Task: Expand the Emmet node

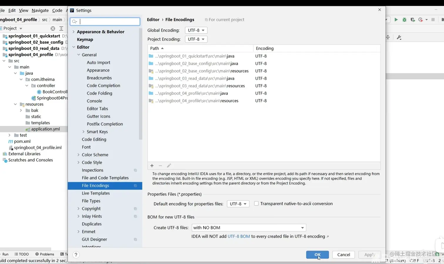Action: tap(78, 231)
